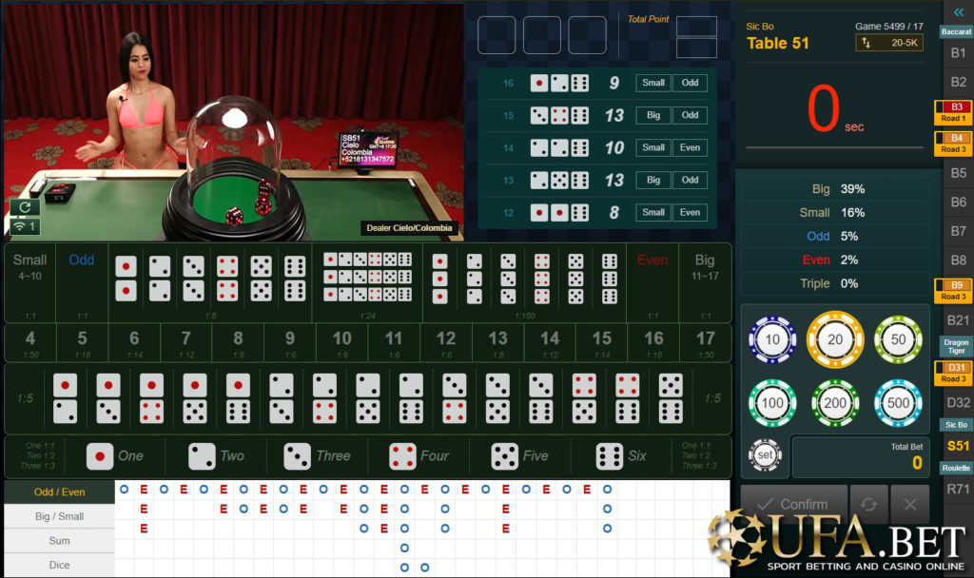
Task: Open the Dice roadmap tab
Action: (x=59, y=565)
